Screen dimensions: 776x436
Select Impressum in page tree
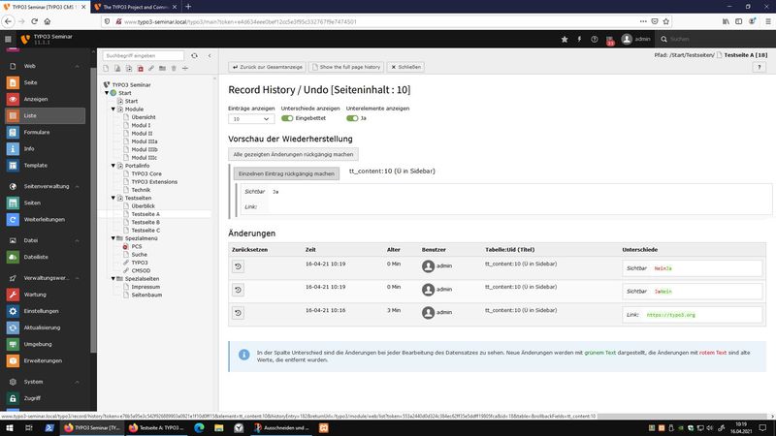pos(145,287)
